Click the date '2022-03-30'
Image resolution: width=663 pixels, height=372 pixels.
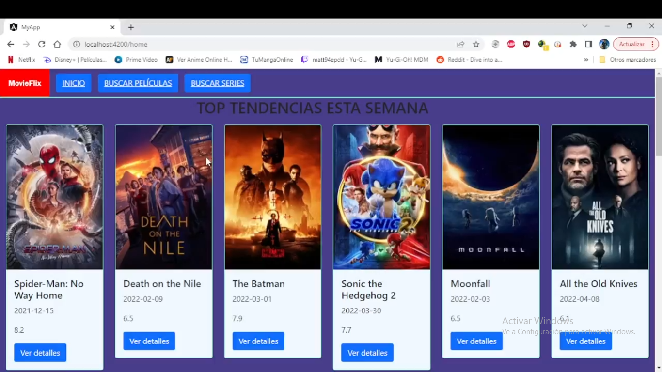pos(361,311)
